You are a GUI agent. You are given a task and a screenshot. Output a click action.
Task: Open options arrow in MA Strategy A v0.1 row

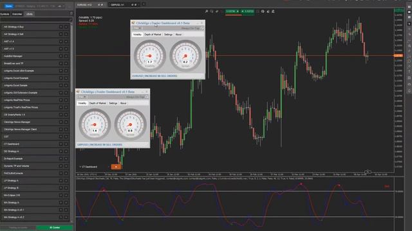pos(66,210)
